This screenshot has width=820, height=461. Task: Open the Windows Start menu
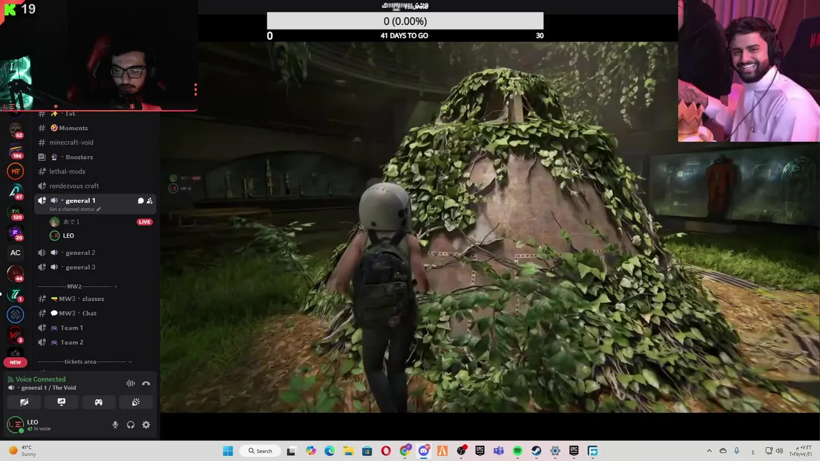point(227,451)
